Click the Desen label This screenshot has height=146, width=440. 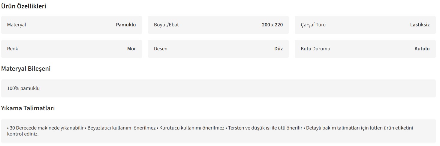161,49
